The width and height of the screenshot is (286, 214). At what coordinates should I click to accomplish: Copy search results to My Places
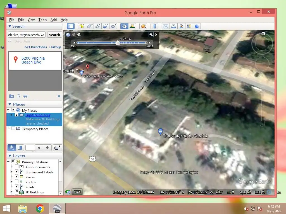coord(11,96)
